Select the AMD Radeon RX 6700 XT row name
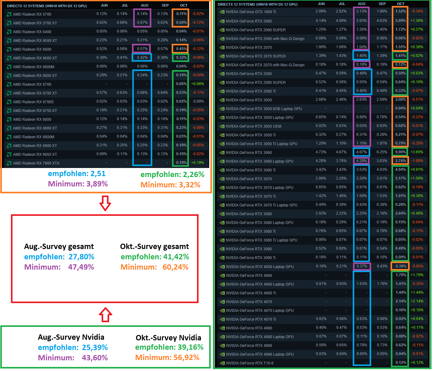The image size is (434, 371). 35,93
